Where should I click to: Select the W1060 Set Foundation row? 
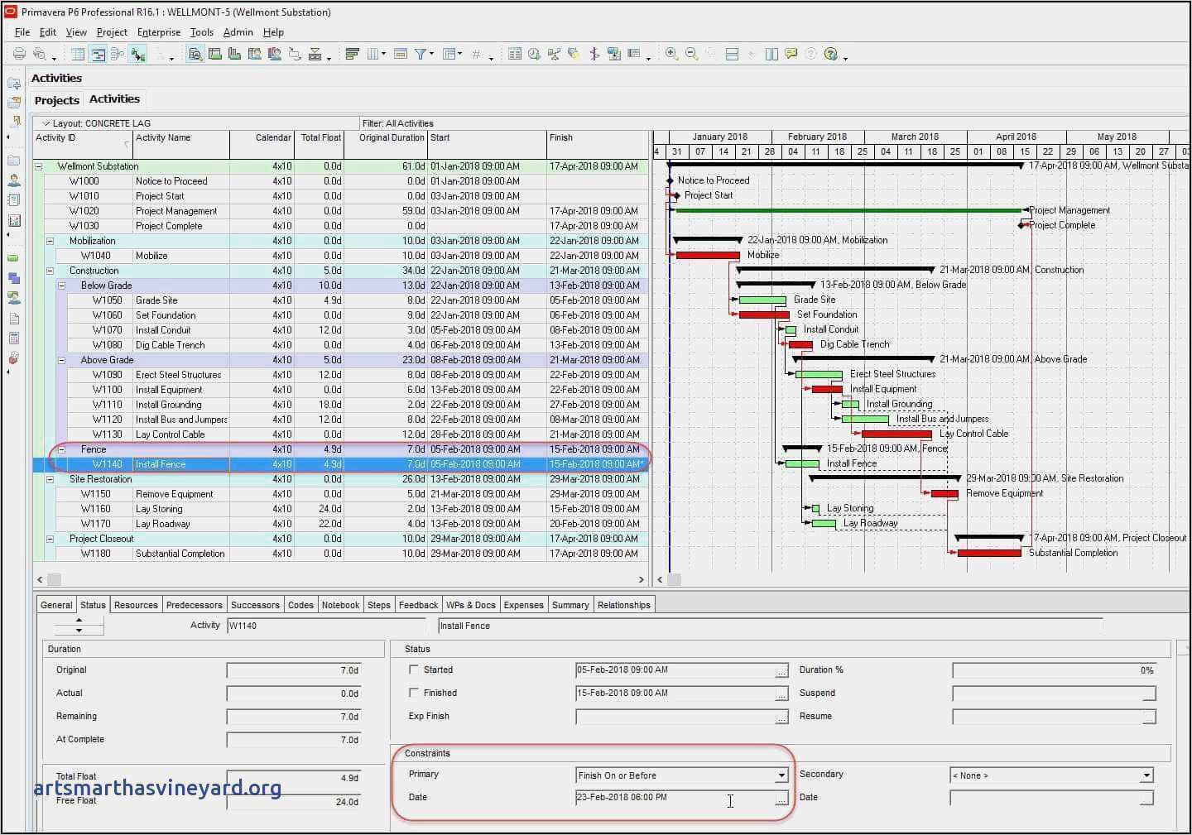point(340,315)
